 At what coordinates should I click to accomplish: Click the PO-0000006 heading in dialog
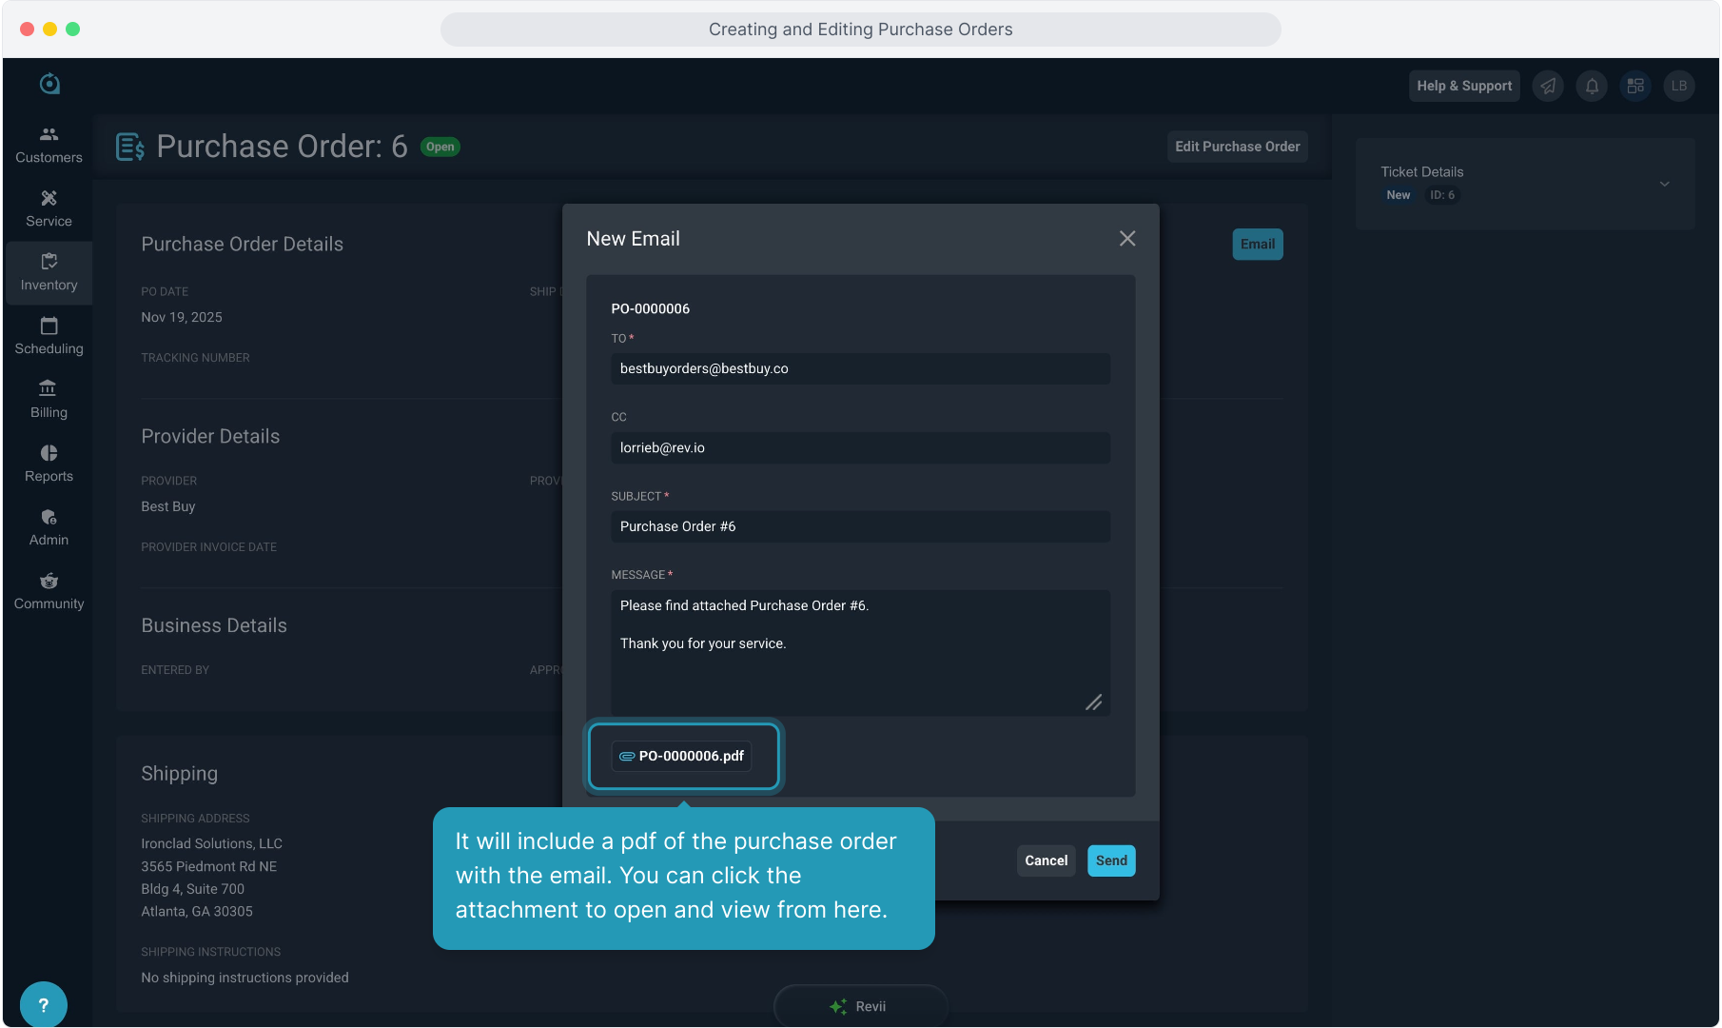(651, 308)
